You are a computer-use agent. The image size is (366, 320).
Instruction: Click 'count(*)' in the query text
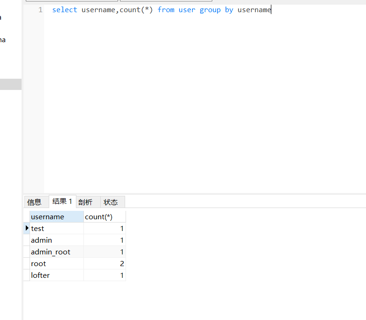coord(136,10)
